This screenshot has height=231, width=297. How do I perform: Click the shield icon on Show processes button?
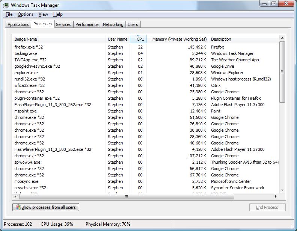[x=18, y=207]
